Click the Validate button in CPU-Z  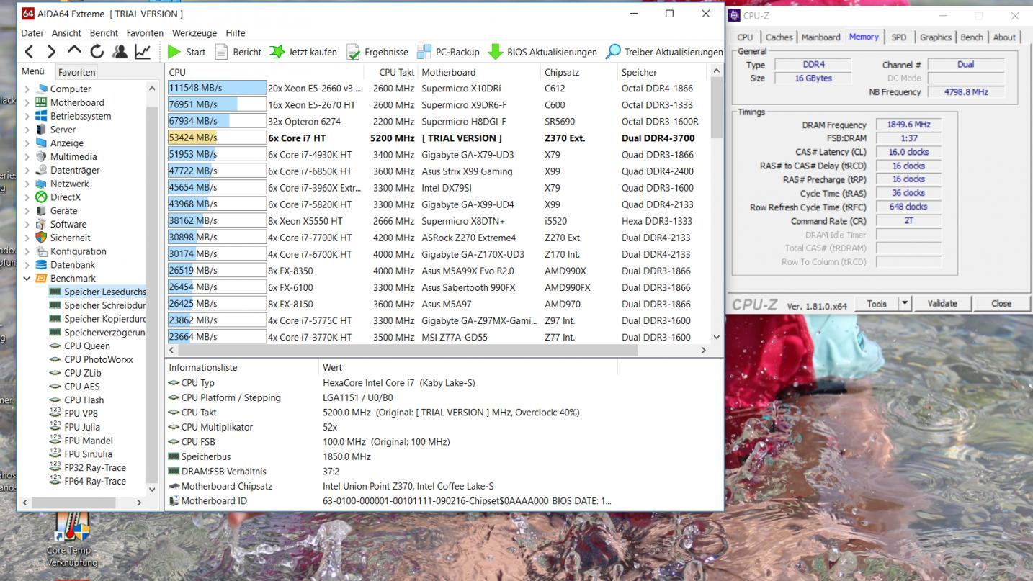pyautogui.click(x=942, y=304)
